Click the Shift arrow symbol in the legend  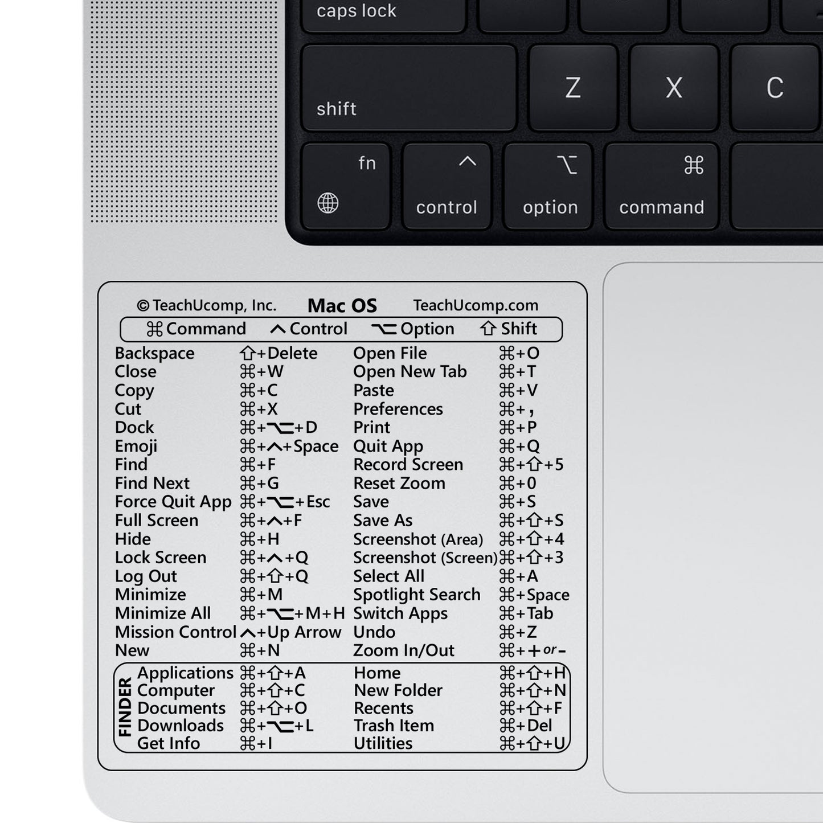(488, 329)
